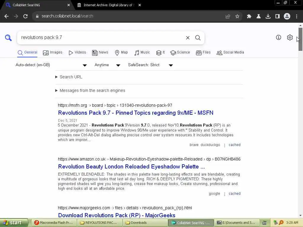This screenshot has width=303, height=227.
Task: Click the page vertical scrollbar thumb
Action: pos(300,39)
